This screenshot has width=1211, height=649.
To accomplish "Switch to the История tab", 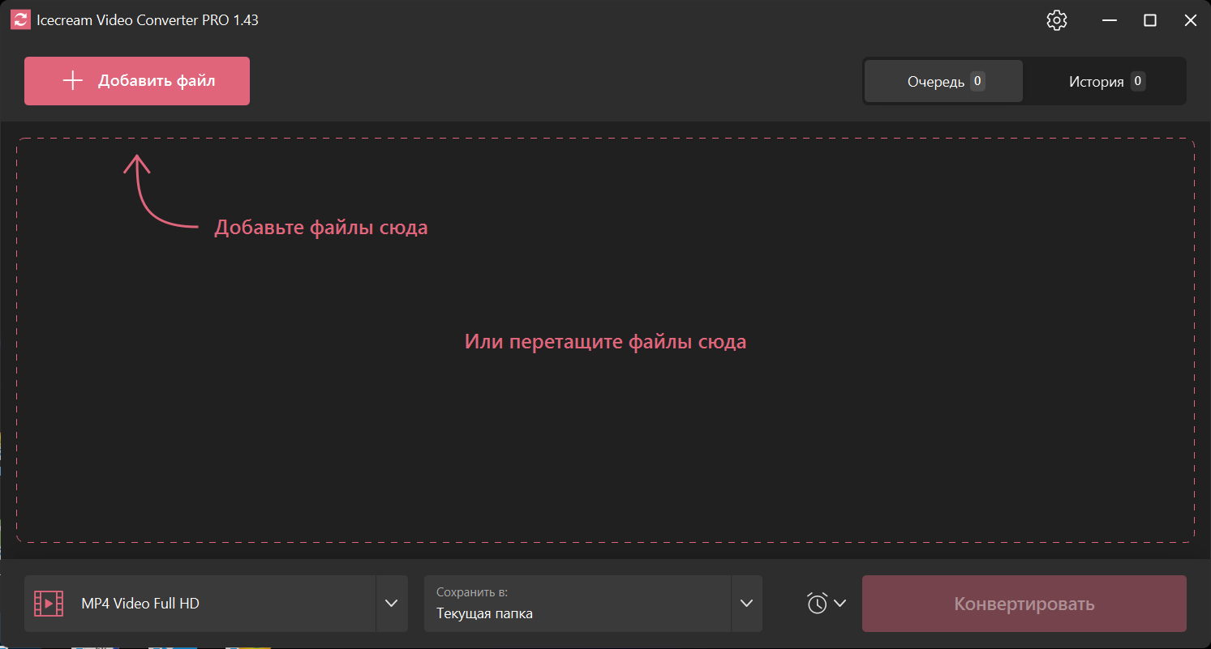I will 1096,81.
